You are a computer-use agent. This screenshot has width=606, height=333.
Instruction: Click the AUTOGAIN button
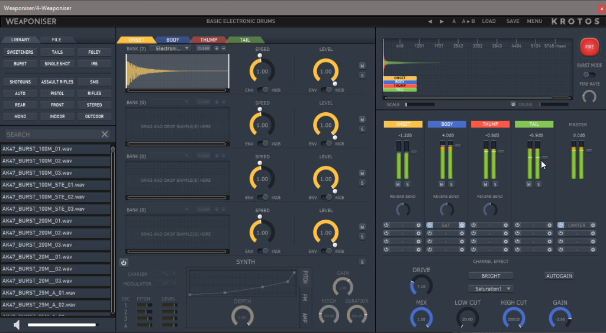(559, 276)
